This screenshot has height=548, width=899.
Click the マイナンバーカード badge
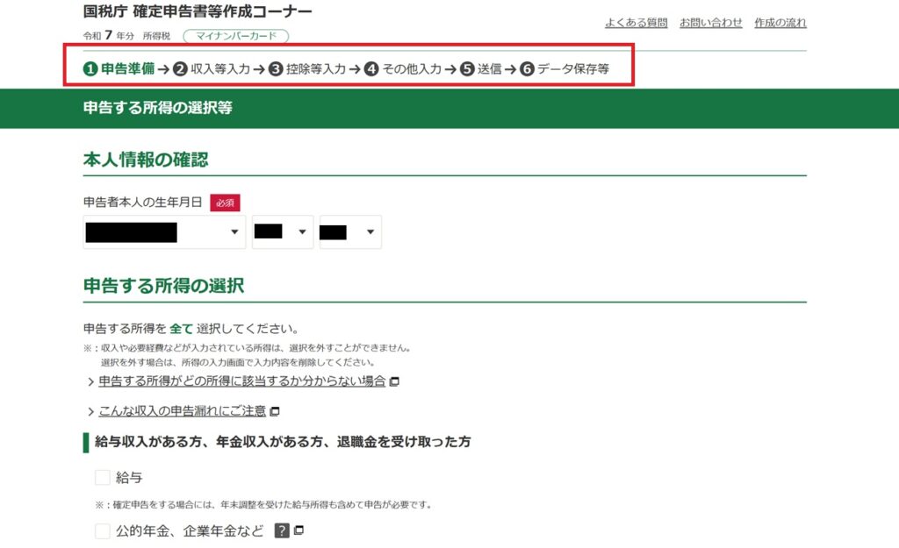tap(235, 36)
